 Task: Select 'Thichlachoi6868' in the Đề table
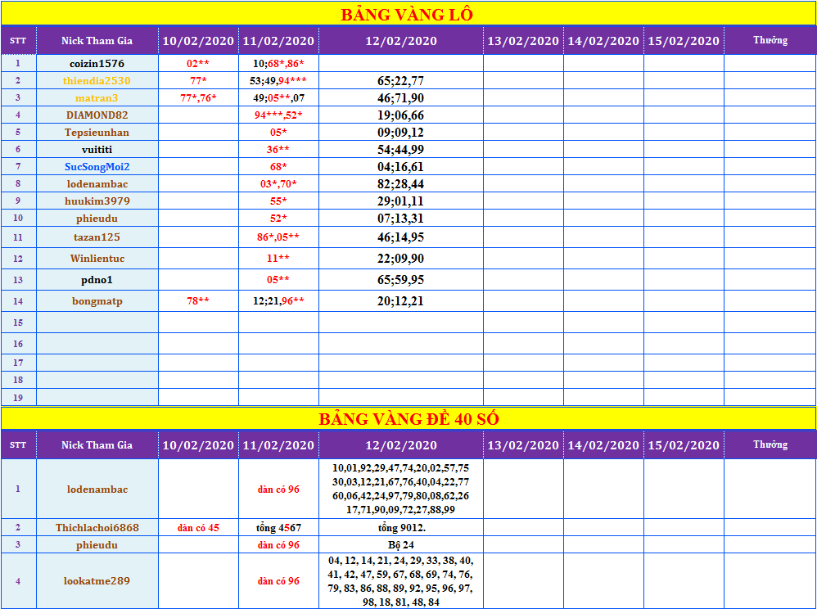tap(97, 527)
